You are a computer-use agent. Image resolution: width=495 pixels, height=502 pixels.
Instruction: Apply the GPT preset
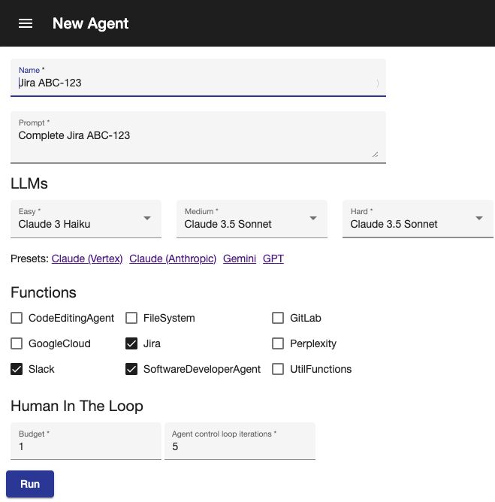[x=273, y=259]
